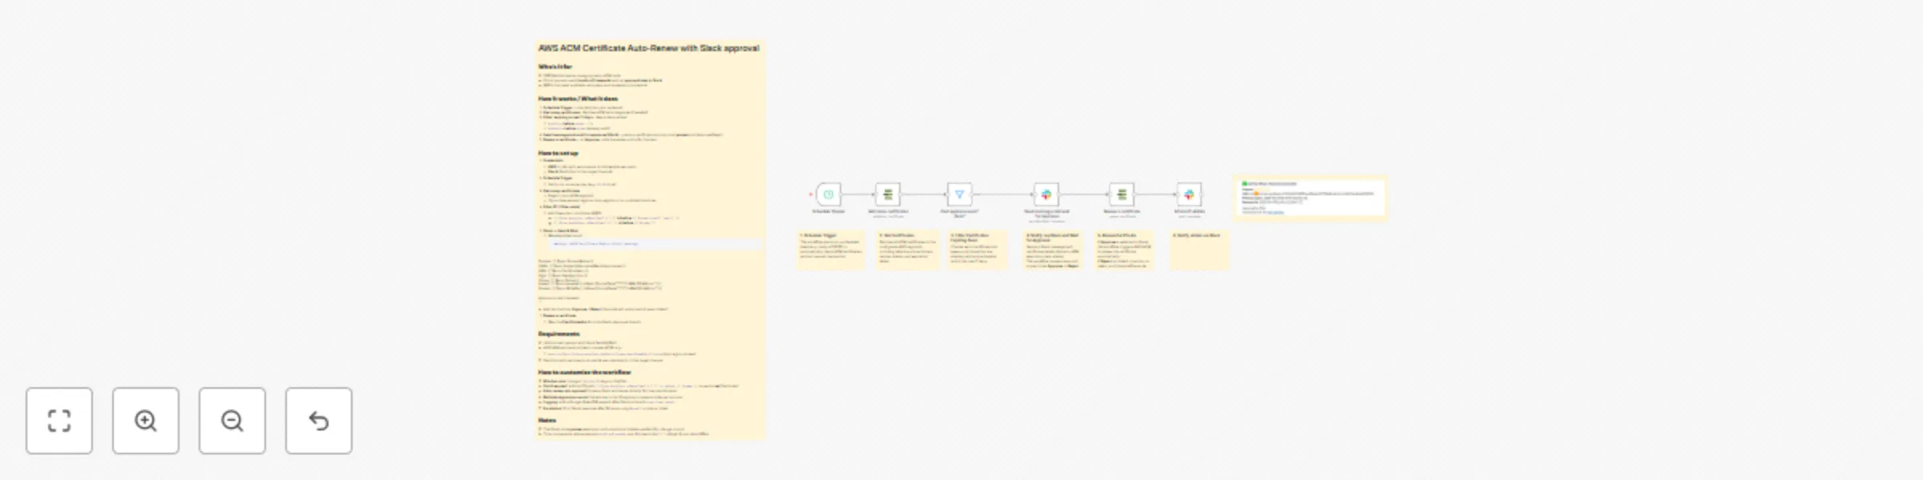Select the Renew certificate AWS node before last Slack node

[1122, 194]
